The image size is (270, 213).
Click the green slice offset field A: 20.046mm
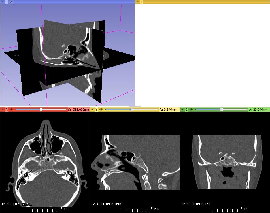[x=259, y=109]
